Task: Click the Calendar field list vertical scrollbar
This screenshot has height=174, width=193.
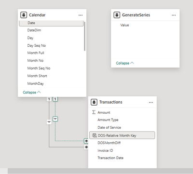Action: coord(84,36)
